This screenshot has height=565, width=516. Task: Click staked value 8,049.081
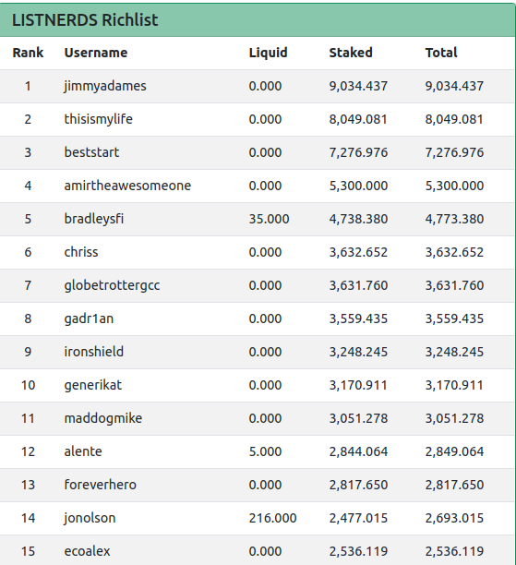[358, 119]
